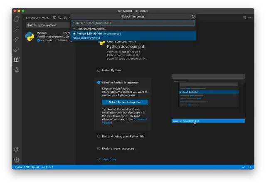Image resolution: width=266 pixels, height=185 pixels.
Task: Select the Select a Python Interpreter step radio
Action: point(99,82)
